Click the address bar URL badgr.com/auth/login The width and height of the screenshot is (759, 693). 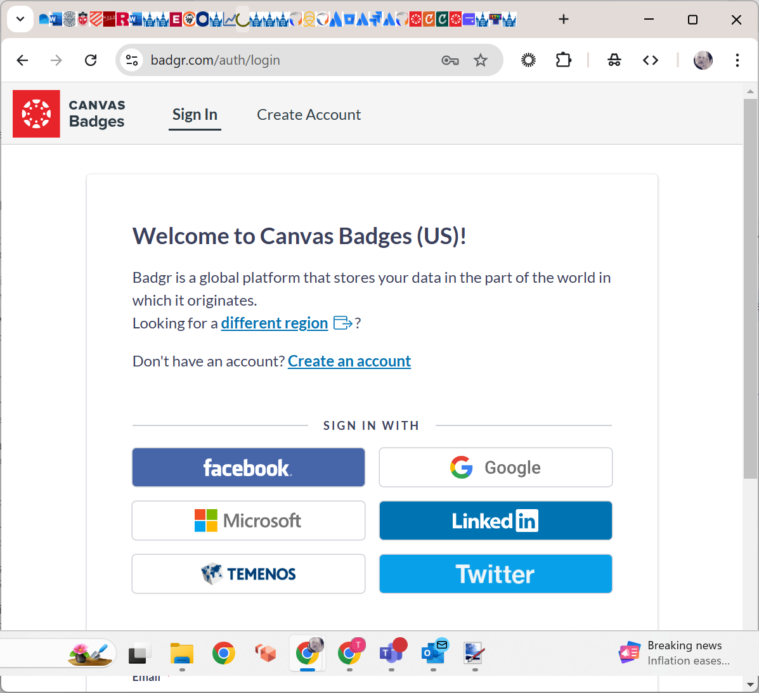tap(215, 60)
